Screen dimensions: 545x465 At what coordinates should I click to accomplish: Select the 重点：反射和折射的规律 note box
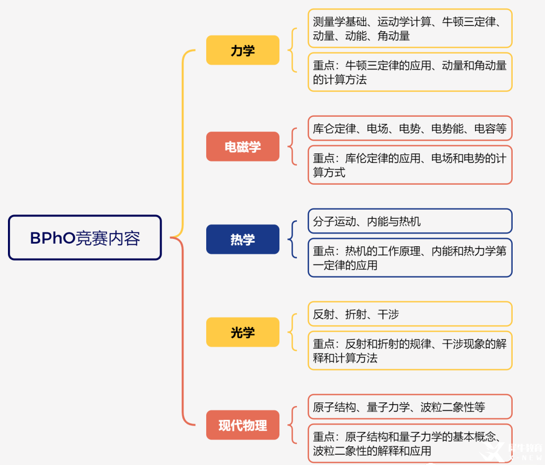[410, 351]
